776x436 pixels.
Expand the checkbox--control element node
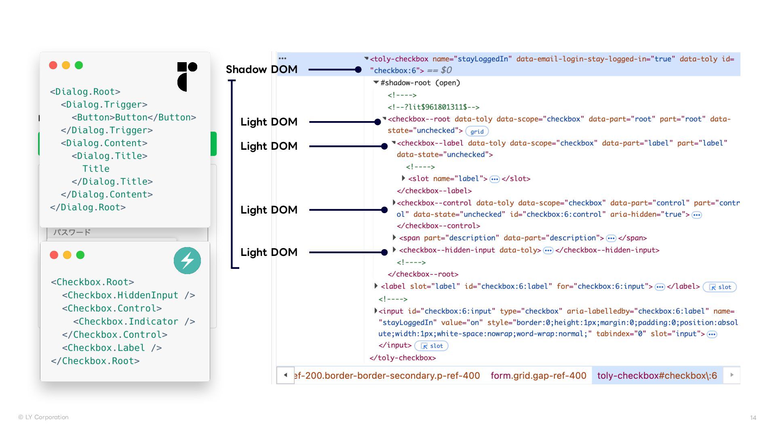coord(394,203)
